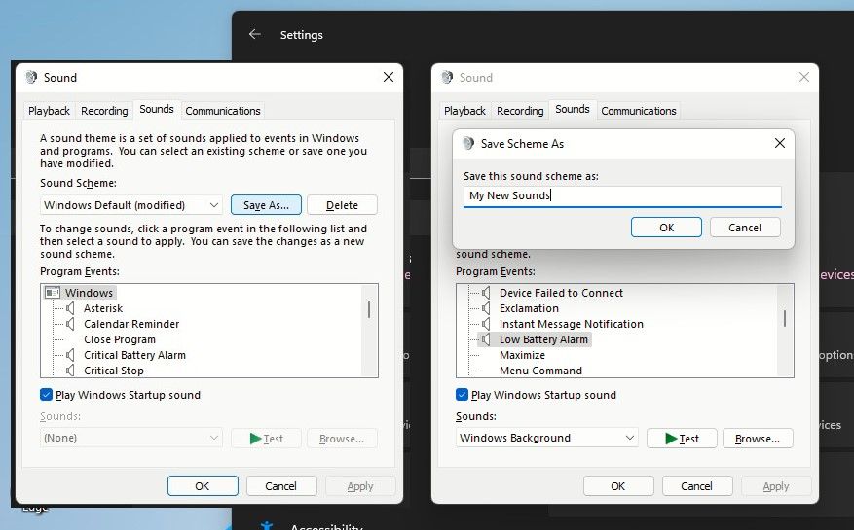Select the Close Program event
Screen dimensions: 854x530
(120, 339)
